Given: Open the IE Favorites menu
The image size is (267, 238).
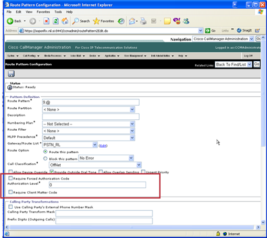Looking at the screenshot, I should tap(43, 12).
